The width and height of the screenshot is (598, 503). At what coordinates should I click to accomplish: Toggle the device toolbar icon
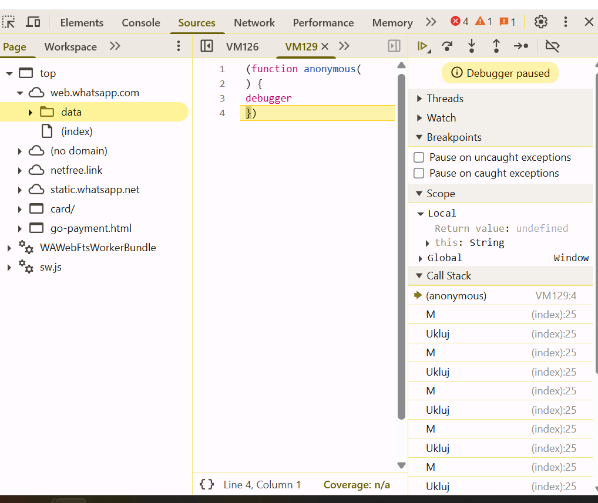[x=33, y=22]
